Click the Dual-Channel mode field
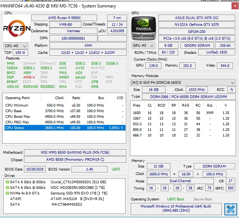 point(180,181)
